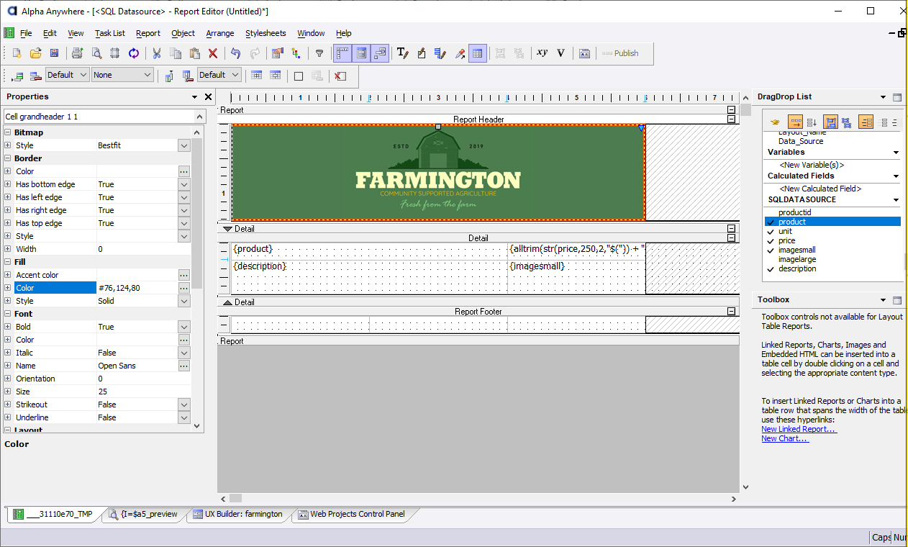Switch to UX Builder: farmington tab

[237, 515]
